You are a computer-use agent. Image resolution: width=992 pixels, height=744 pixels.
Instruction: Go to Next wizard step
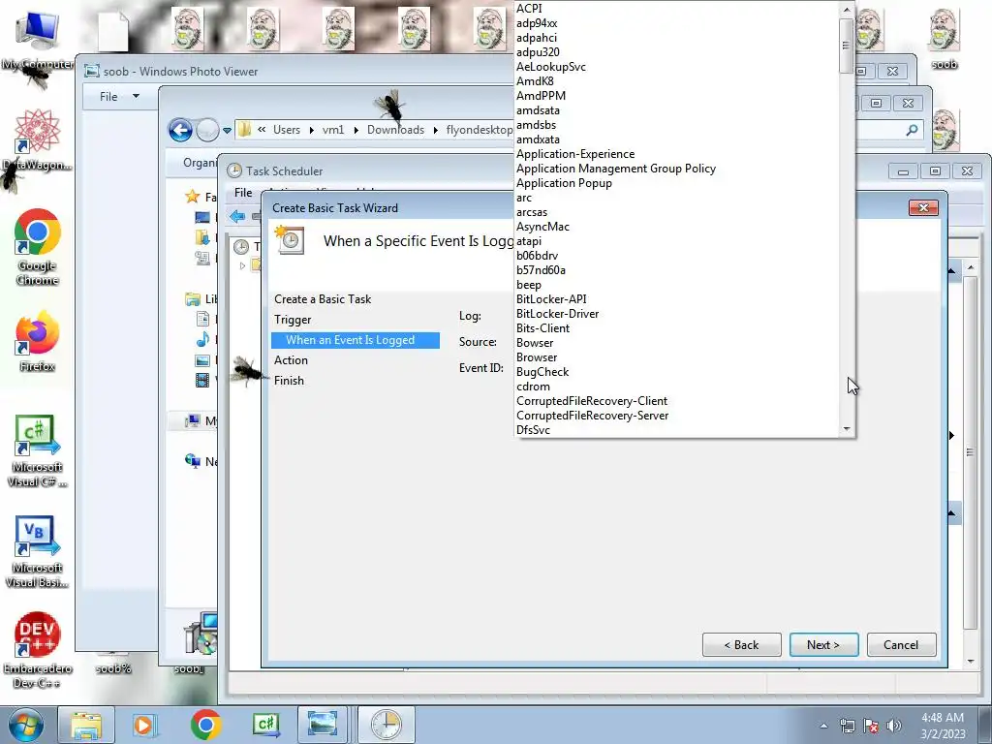[823, 644]
